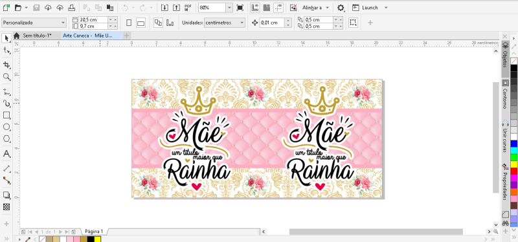Toggle grid display
This screenshot has width=518, height=242.
(x=266, y=8)
